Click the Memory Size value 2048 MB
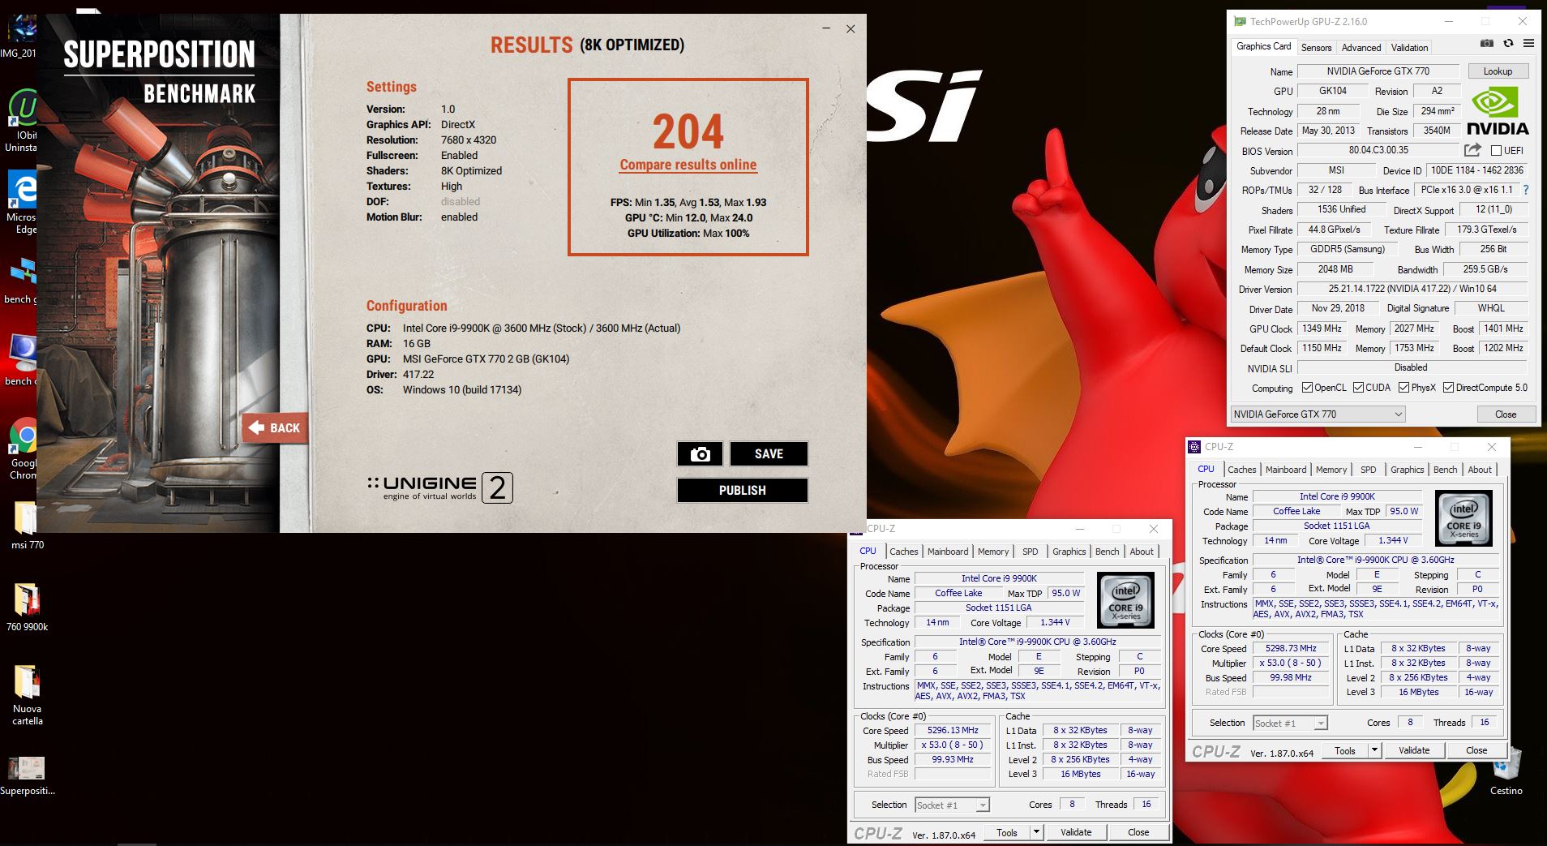1547x846 pixels. [x=1335, y=269]
